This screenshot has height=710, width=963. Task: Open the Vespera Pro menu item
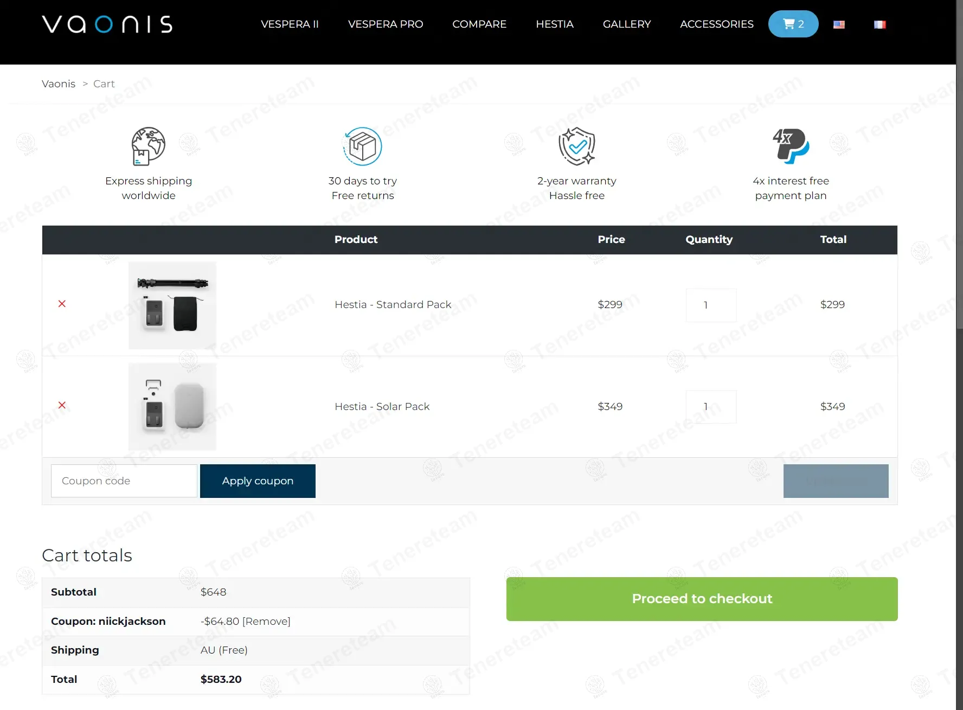(x=386, y=24)
